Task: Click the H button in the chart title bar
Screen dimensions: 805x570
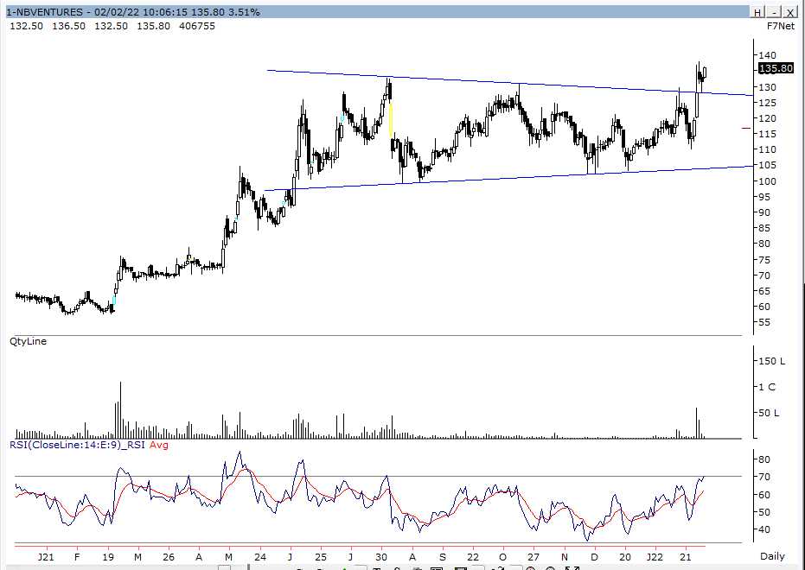Action: tap(757, 12)
